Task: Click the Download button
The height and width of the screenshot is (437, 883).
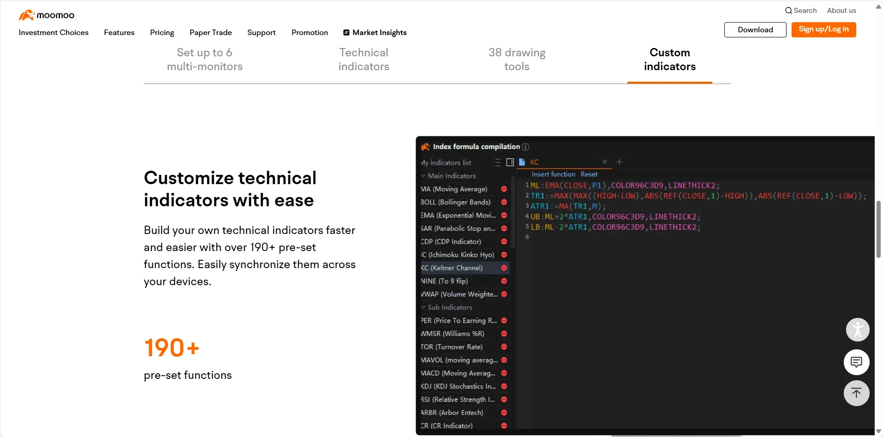Action: pos(755,30)
